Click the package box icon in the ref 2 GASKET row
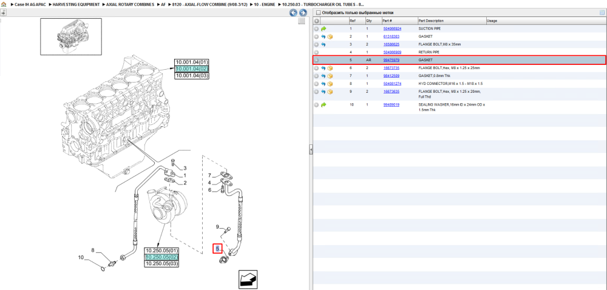 point(330,37)
